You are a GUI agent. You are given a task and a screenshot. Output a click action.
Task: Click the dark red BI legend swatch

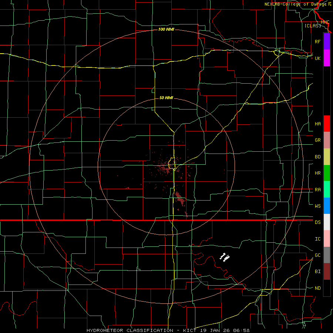(x=327, y=272)
